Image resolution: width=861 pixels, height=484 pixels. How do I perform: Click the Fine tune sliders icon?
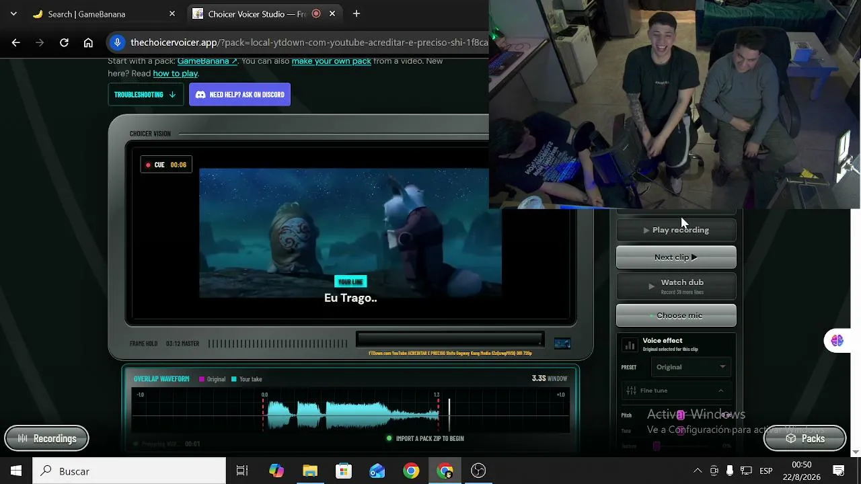[631, 391]
